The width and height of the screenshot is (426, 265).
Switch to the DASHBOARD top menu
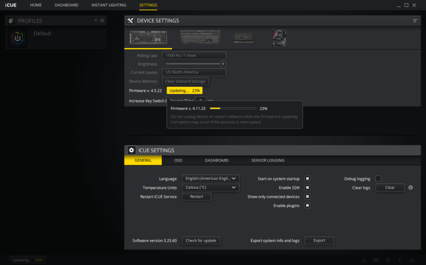tap(66, 5)
